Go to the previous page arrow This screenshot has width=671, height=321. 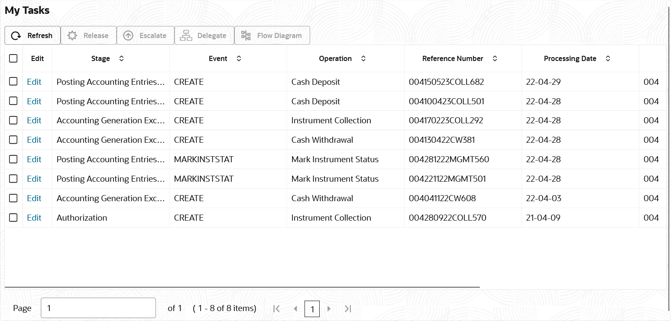point(295,308)
